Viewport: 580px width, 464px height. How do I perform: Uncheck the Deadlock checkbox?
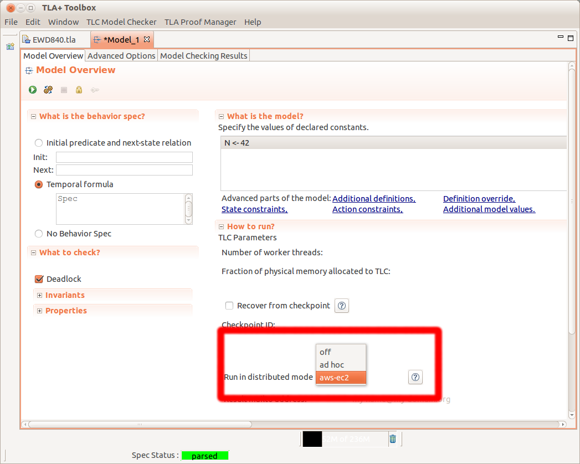coord(39,279)
